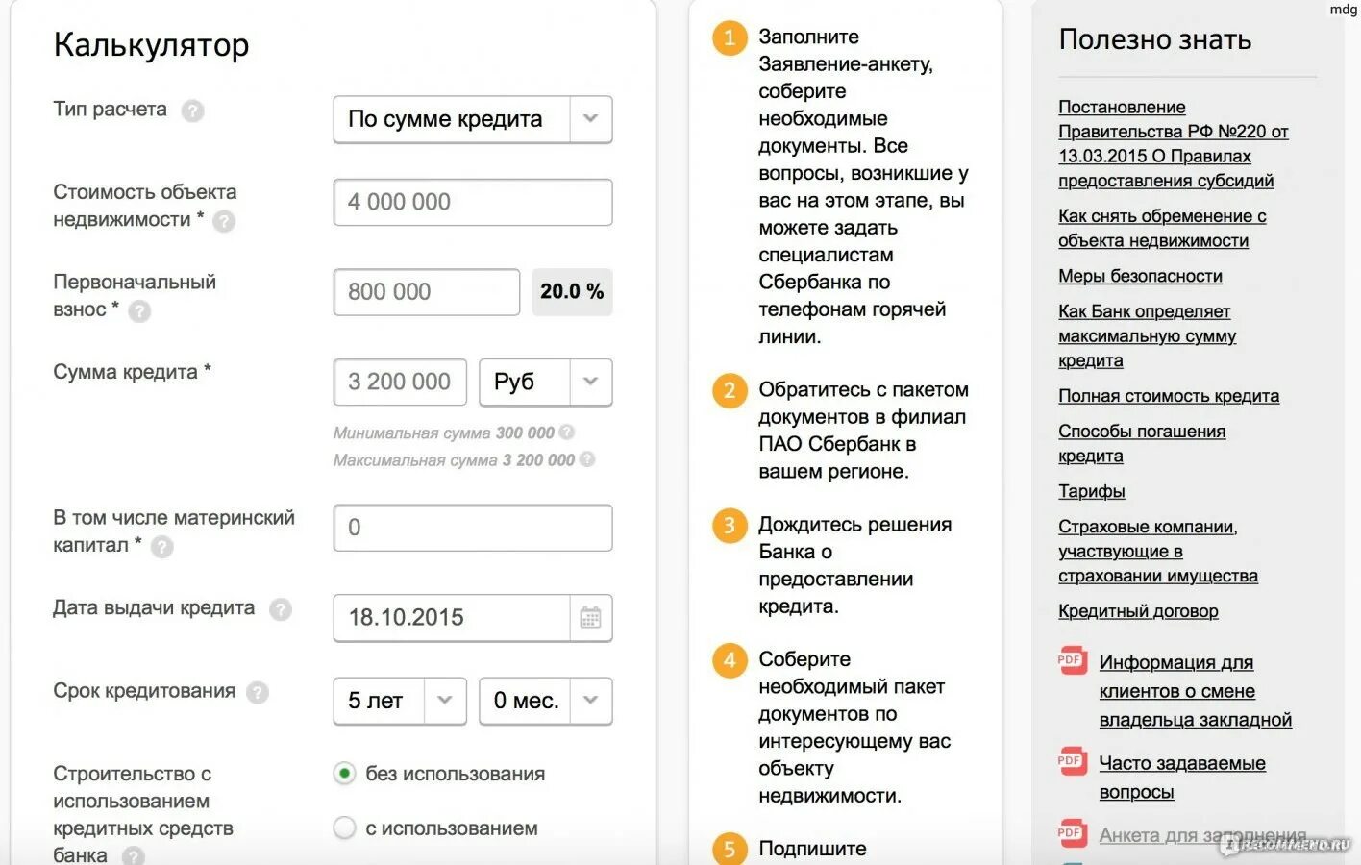Viewport: 1361px width, 865px height.
Task: Click step text Заполните Заявление-анкету
Action: [x=863, y=186]
